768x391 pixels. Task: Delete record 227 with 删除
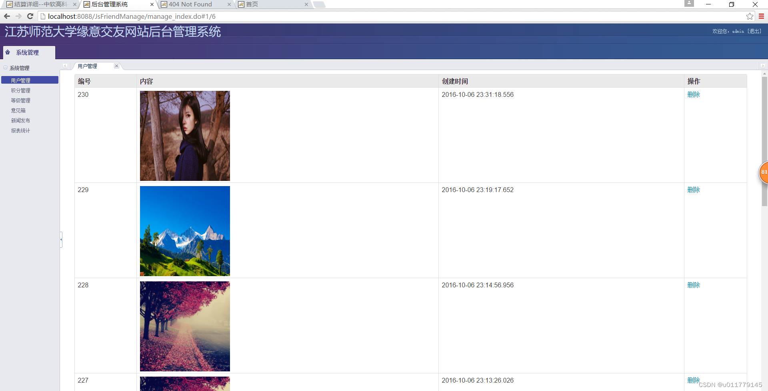694,380
